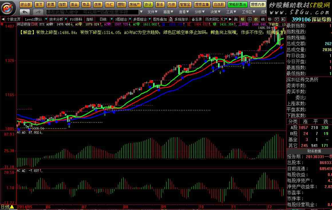The image size is (332, 210).
Task: Expand the 日线 period dropdown arrow
Action: pos(111,19)
